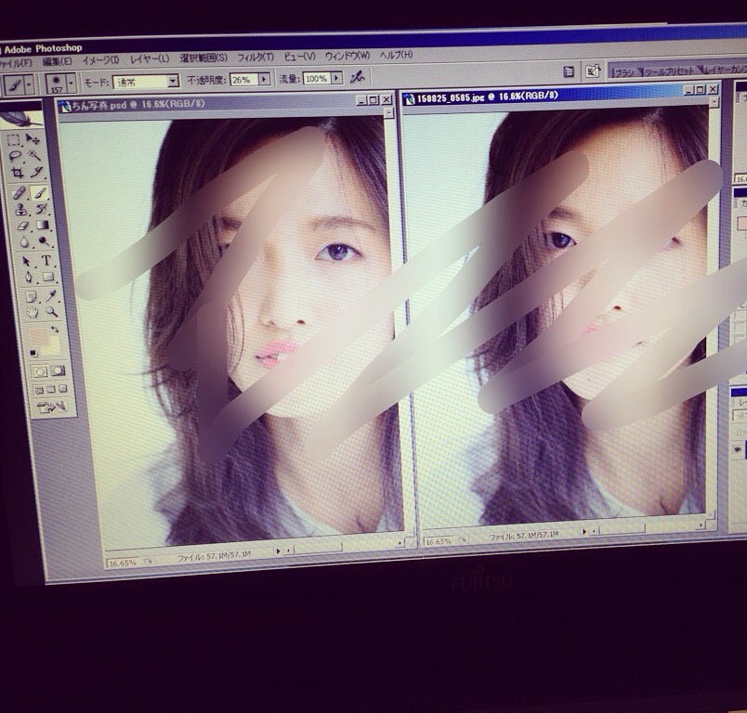Choose Full Screen with menu bar mode
The width and height of the screenshot is (747, 713).
51,389
